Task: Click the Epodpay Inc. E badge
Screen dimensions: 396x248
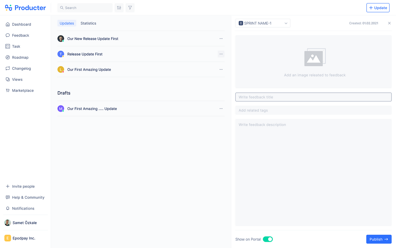Action: (x=8, y=238)
